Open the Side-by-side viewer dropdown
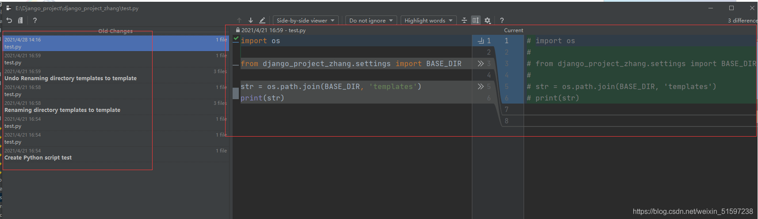 [305, 20]
